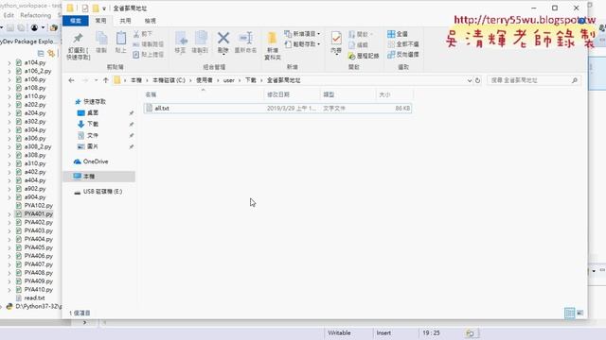Select USB drive (E:) in navigation pane
The image size is (606, 340).
pos(98,192)
